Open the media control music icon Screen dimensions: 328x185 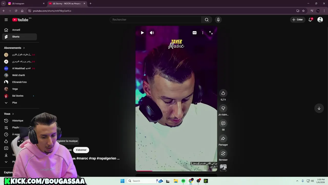[x=312, y=11]
